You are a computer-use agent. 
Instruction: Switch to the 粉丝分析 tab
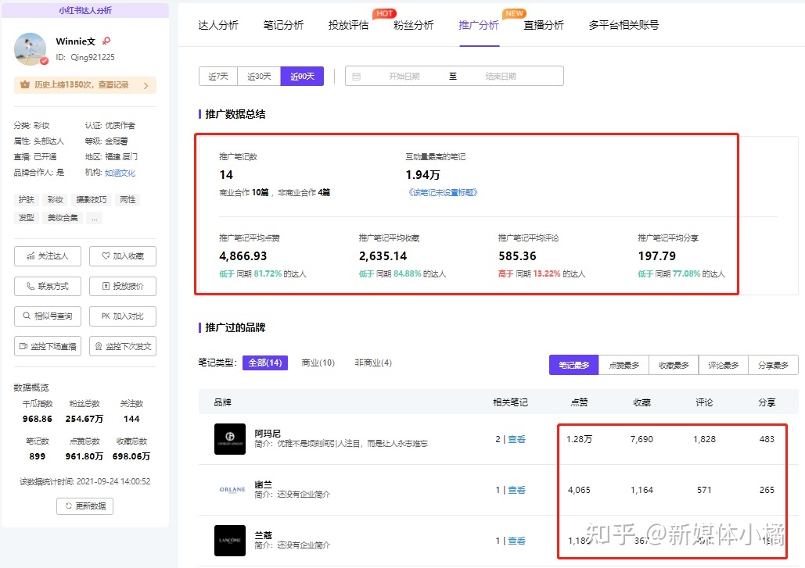[413, 25]
